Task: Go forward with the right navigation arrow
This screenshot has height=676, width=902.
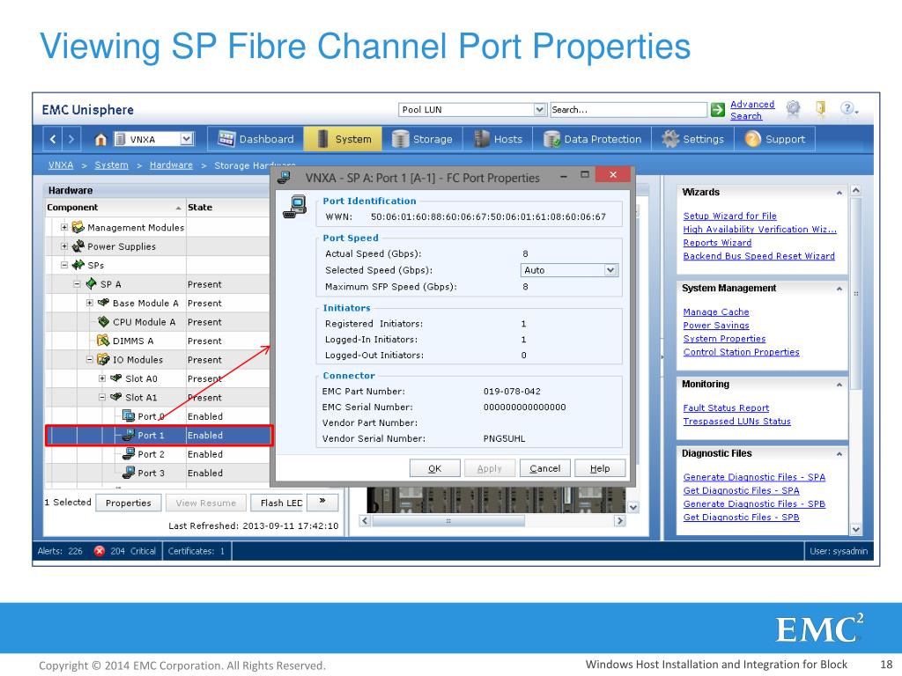Action: click(x=70, y=139)
